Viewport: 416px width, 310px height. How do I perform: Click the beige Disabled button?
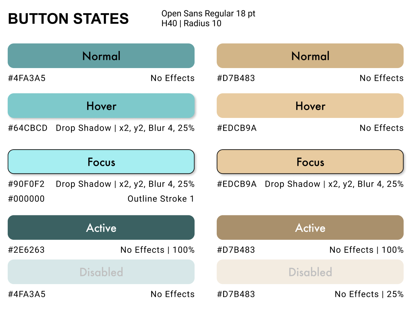pos(310,272)
